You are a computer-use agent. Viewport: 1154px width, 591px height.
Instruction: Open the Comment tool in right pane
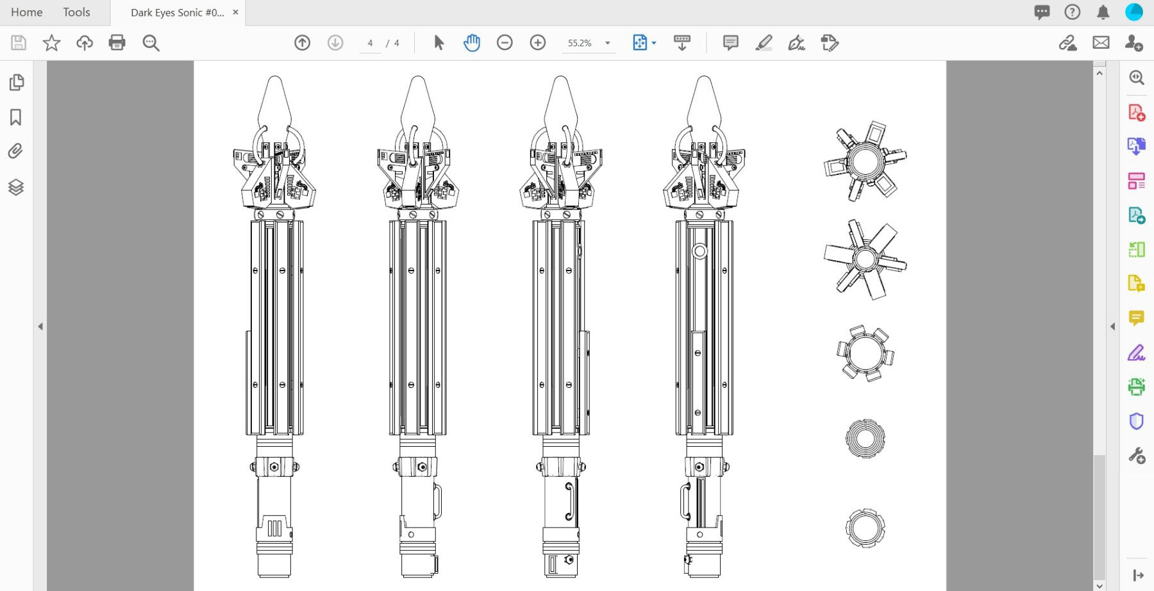click(1137, 318)
